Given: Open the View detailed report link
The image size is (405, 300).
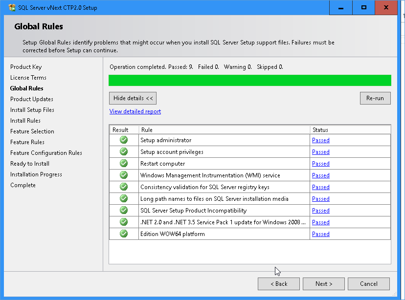Looking at the screenshot, I should point(135,111).
